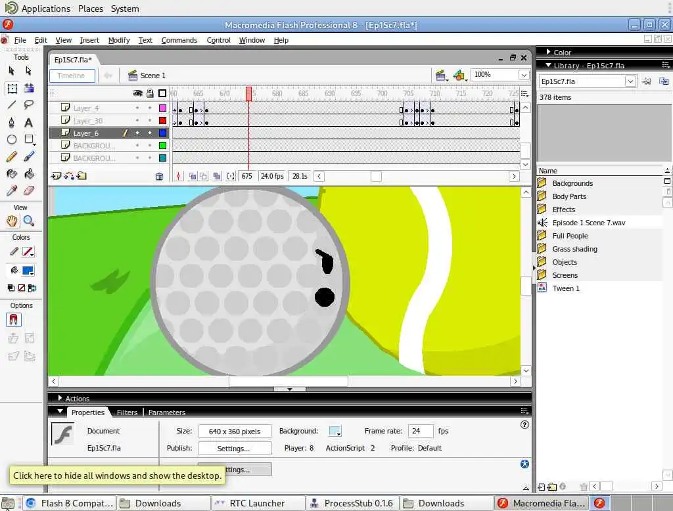Screen dimensions: 673x511
Task: Click the Frame rate input field
Action: tap(421, 431)
